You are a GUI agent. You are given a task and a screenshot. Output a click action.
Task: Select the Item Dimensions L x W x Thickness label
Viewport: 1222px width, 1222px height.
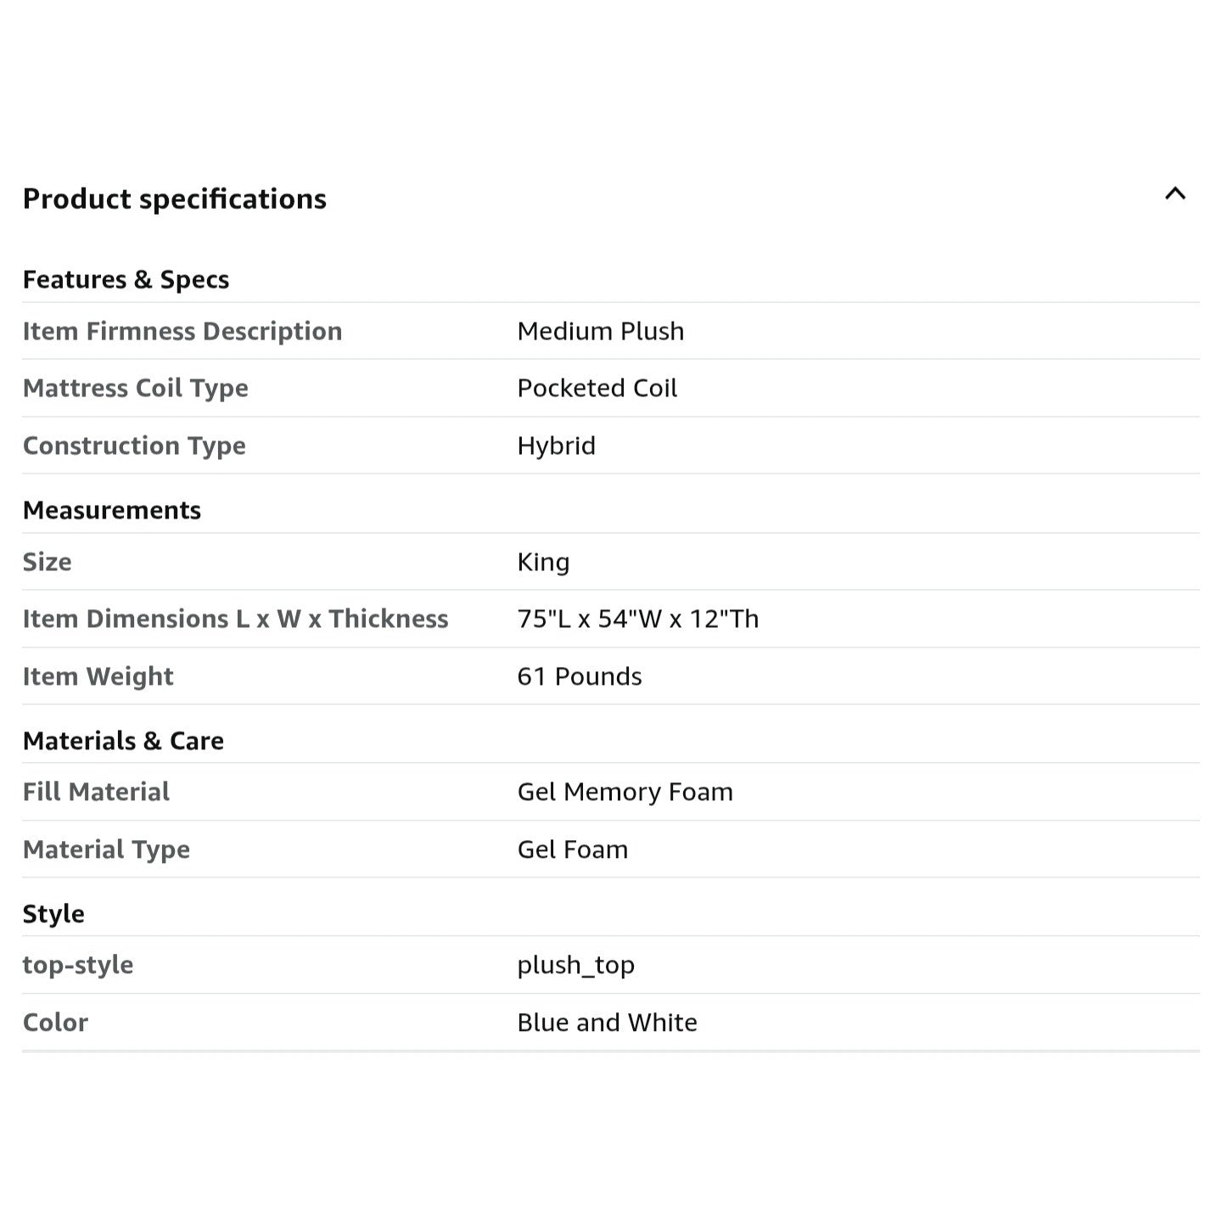[235, 619]
